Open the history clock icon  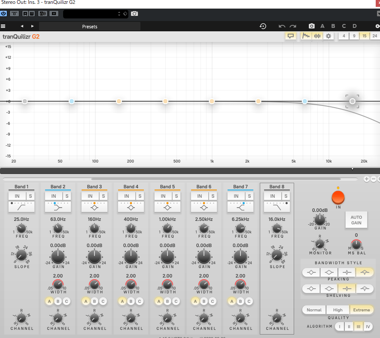(x=263, y=26)
